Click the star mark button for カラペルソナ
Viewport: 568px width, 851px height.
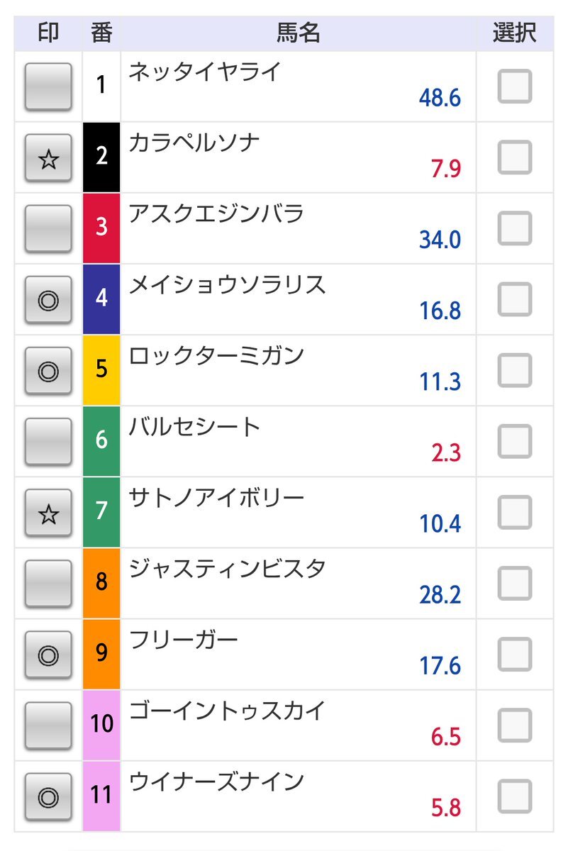coord(48,158)
